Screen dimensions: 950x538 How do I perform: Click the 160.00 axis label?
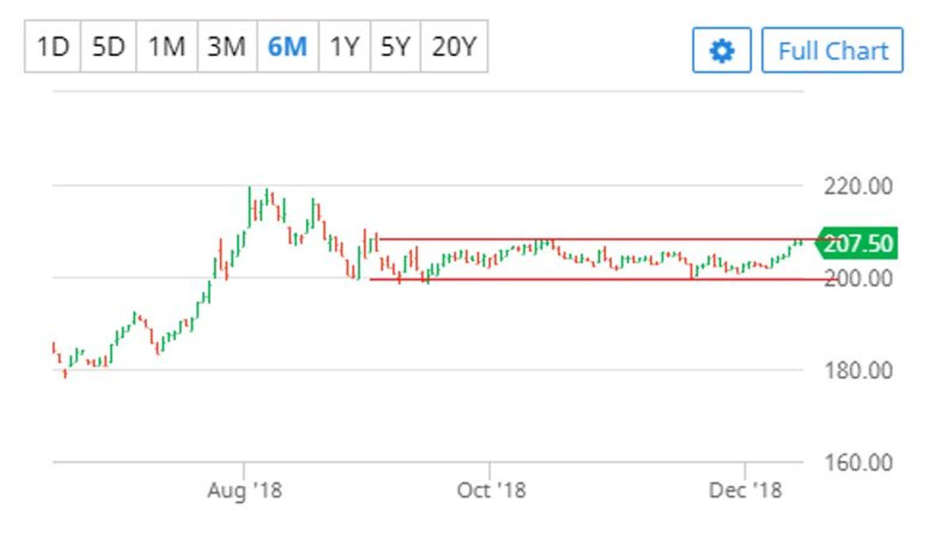tap(858, 463)
